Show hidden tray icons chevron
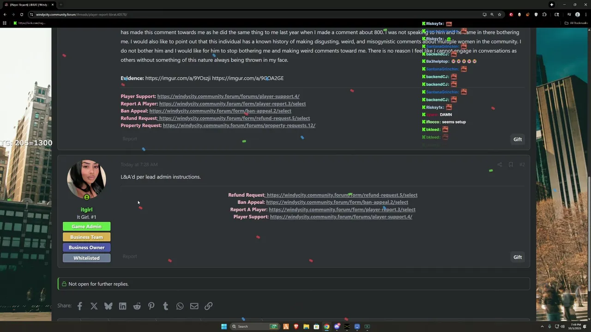The height and width of the screenshot is (332, 591). pyautogui.click(x=543, y=326)
